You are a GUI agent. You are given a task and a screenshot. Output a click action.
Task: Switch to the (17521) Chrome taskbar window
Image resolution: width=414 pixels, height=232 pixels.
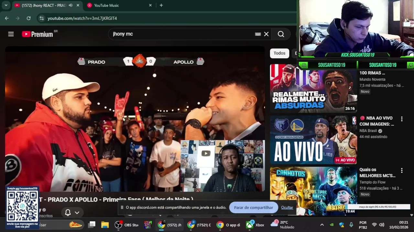coord(199,225)
